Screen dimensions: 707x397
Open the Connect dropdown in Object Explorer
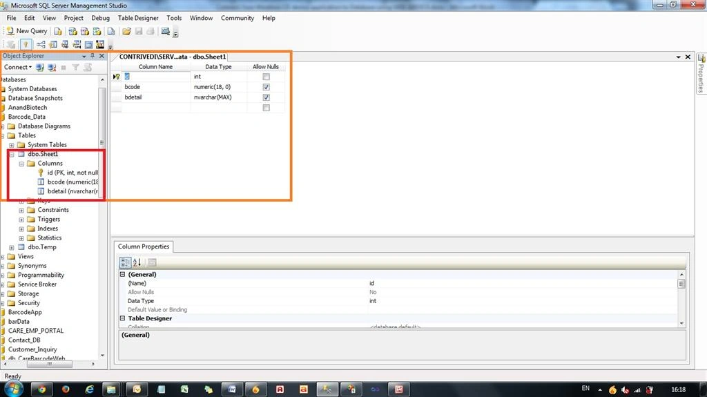(x=18, y=67)
